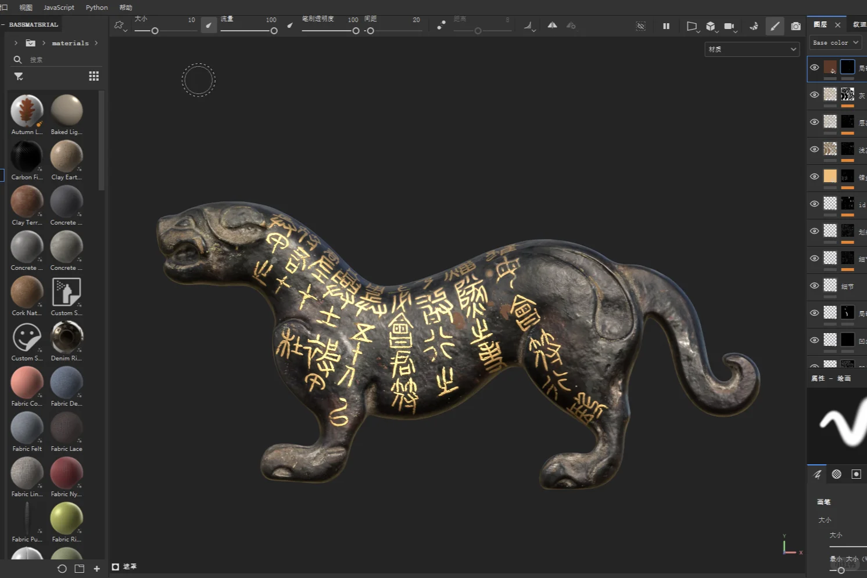Select the paint brush mode icon
The height and width of the screenshot is (578, 867).
[x=775, y=26]
